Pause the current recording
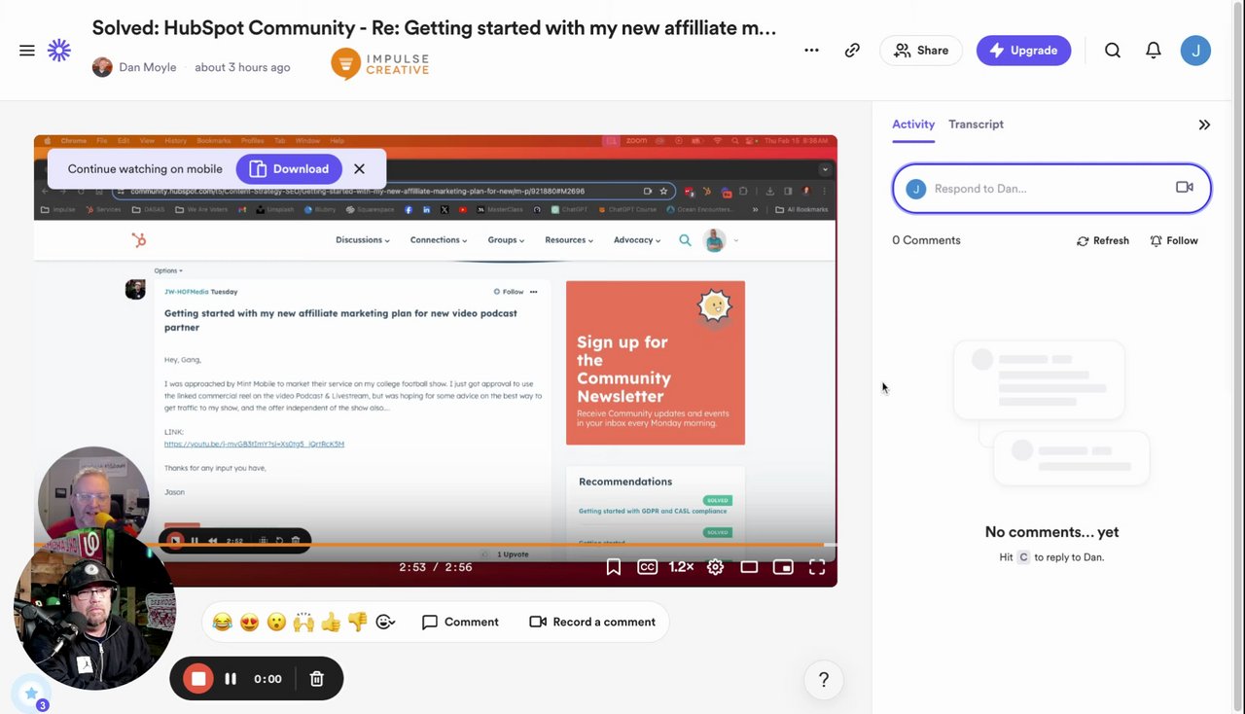 pyautogui.click(x=231, y=679)
